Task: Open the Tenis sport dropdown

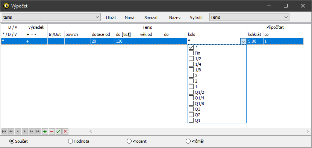Action: (x=249, y=17)
